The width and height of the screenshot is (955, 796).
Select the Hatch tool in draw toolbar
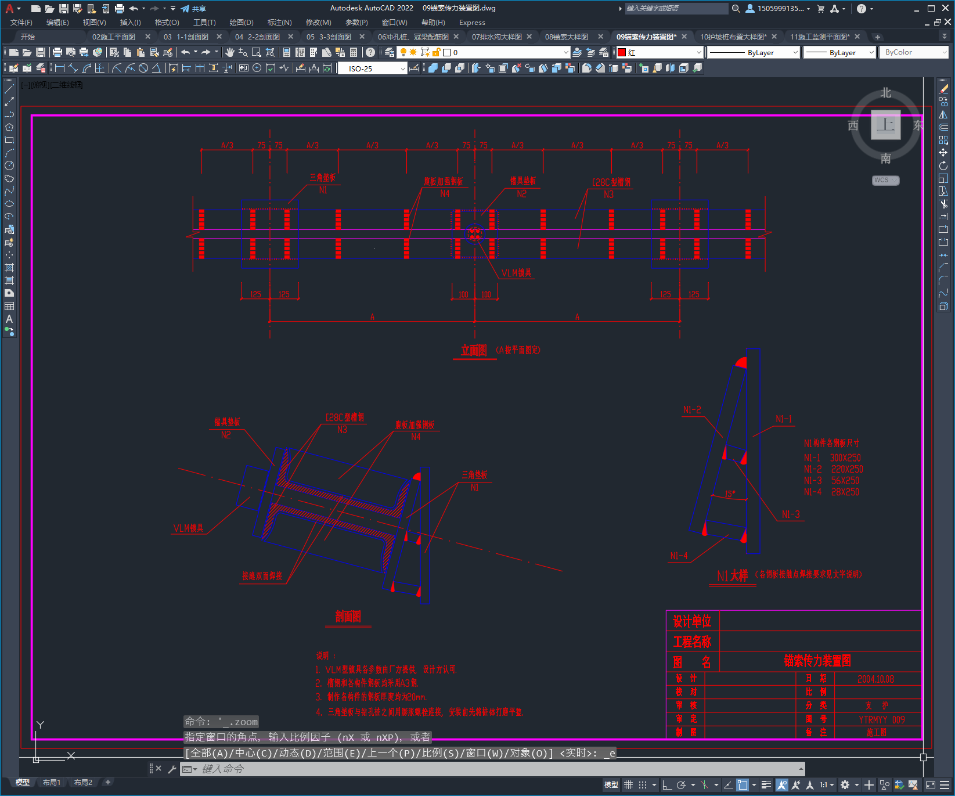coord(9,268)
